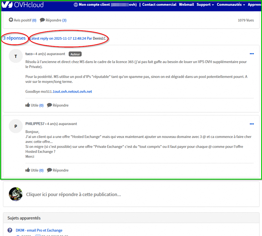Open three-dots menu on PHILIPPES7's reply
The image size is (262, 236).
pos(252,124)
